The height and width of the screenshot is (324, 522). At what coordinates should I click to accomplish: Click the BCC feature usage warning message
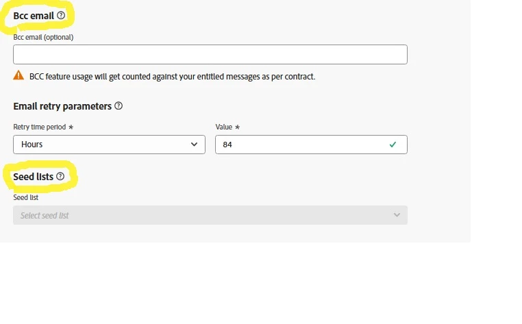tap(172, 77)
